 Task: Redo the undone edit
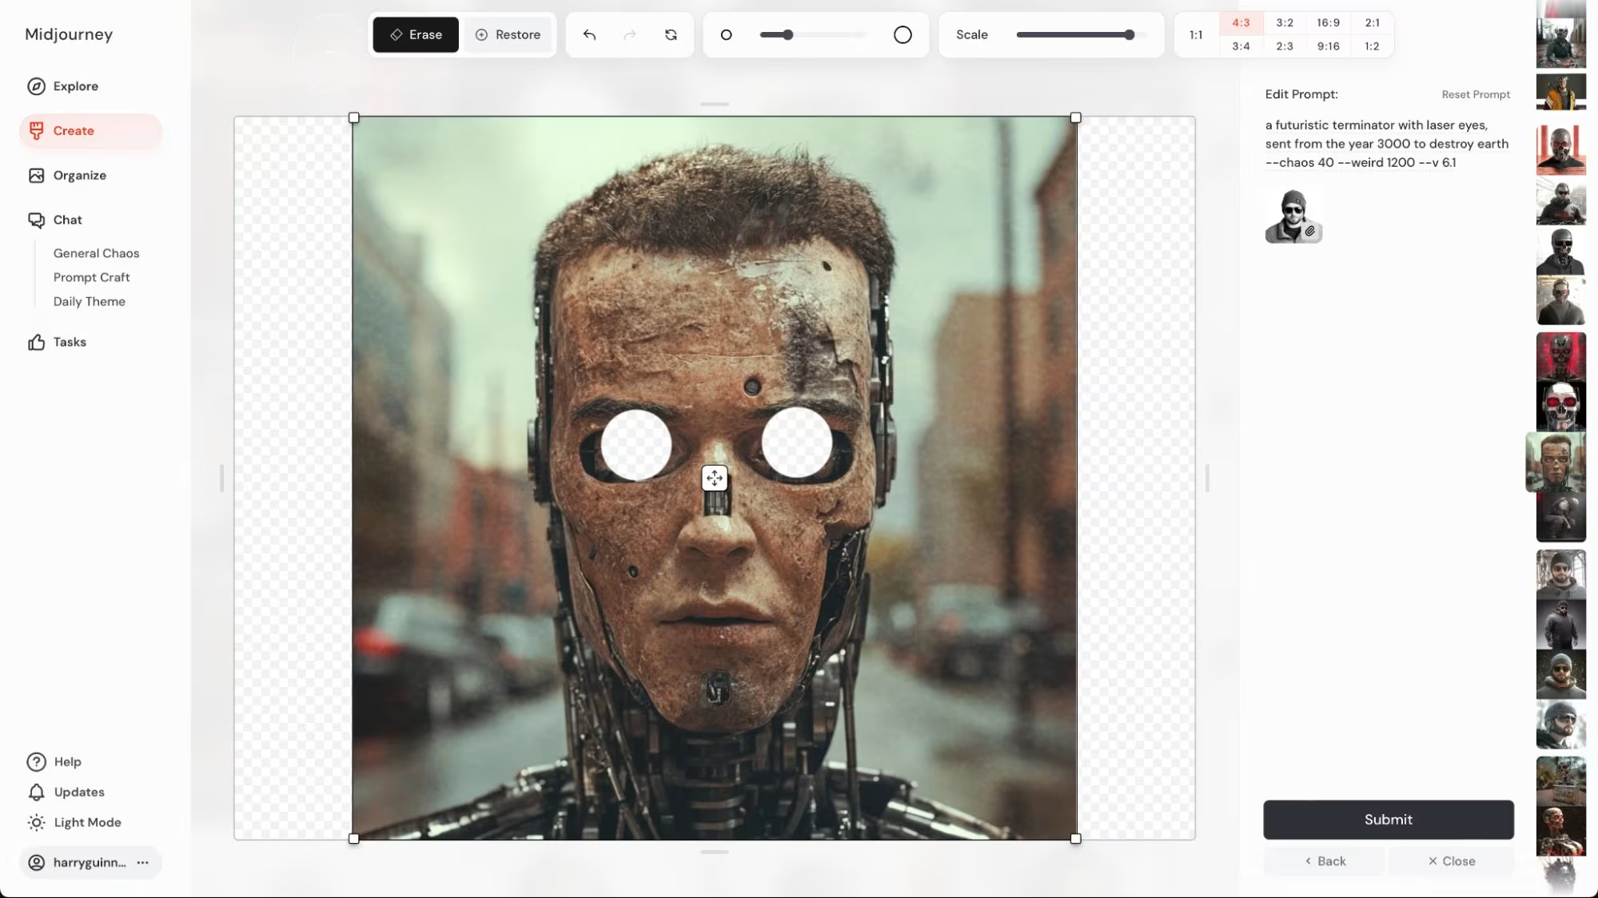click(630, 34)
